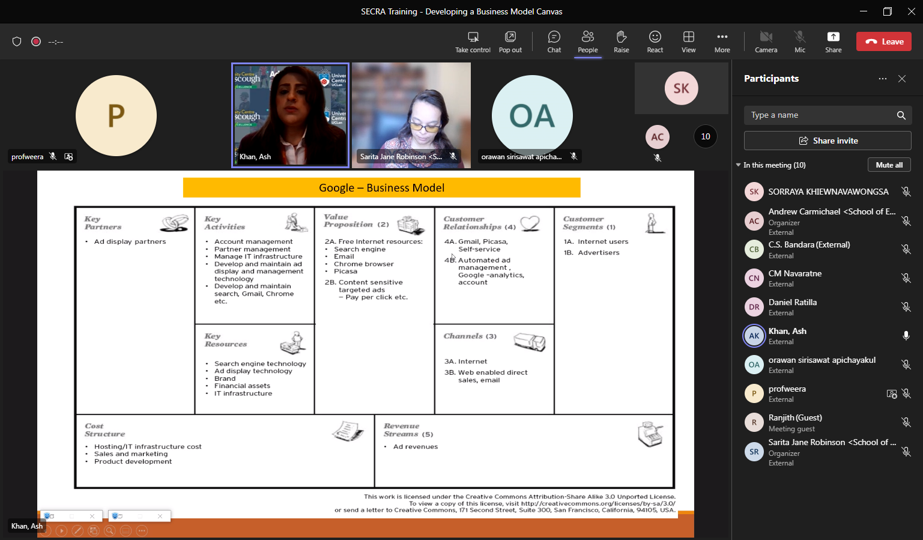Select Sarita Jane Robinson video tile
Viewport: 923px width, 540px height.
pos(411,115)
